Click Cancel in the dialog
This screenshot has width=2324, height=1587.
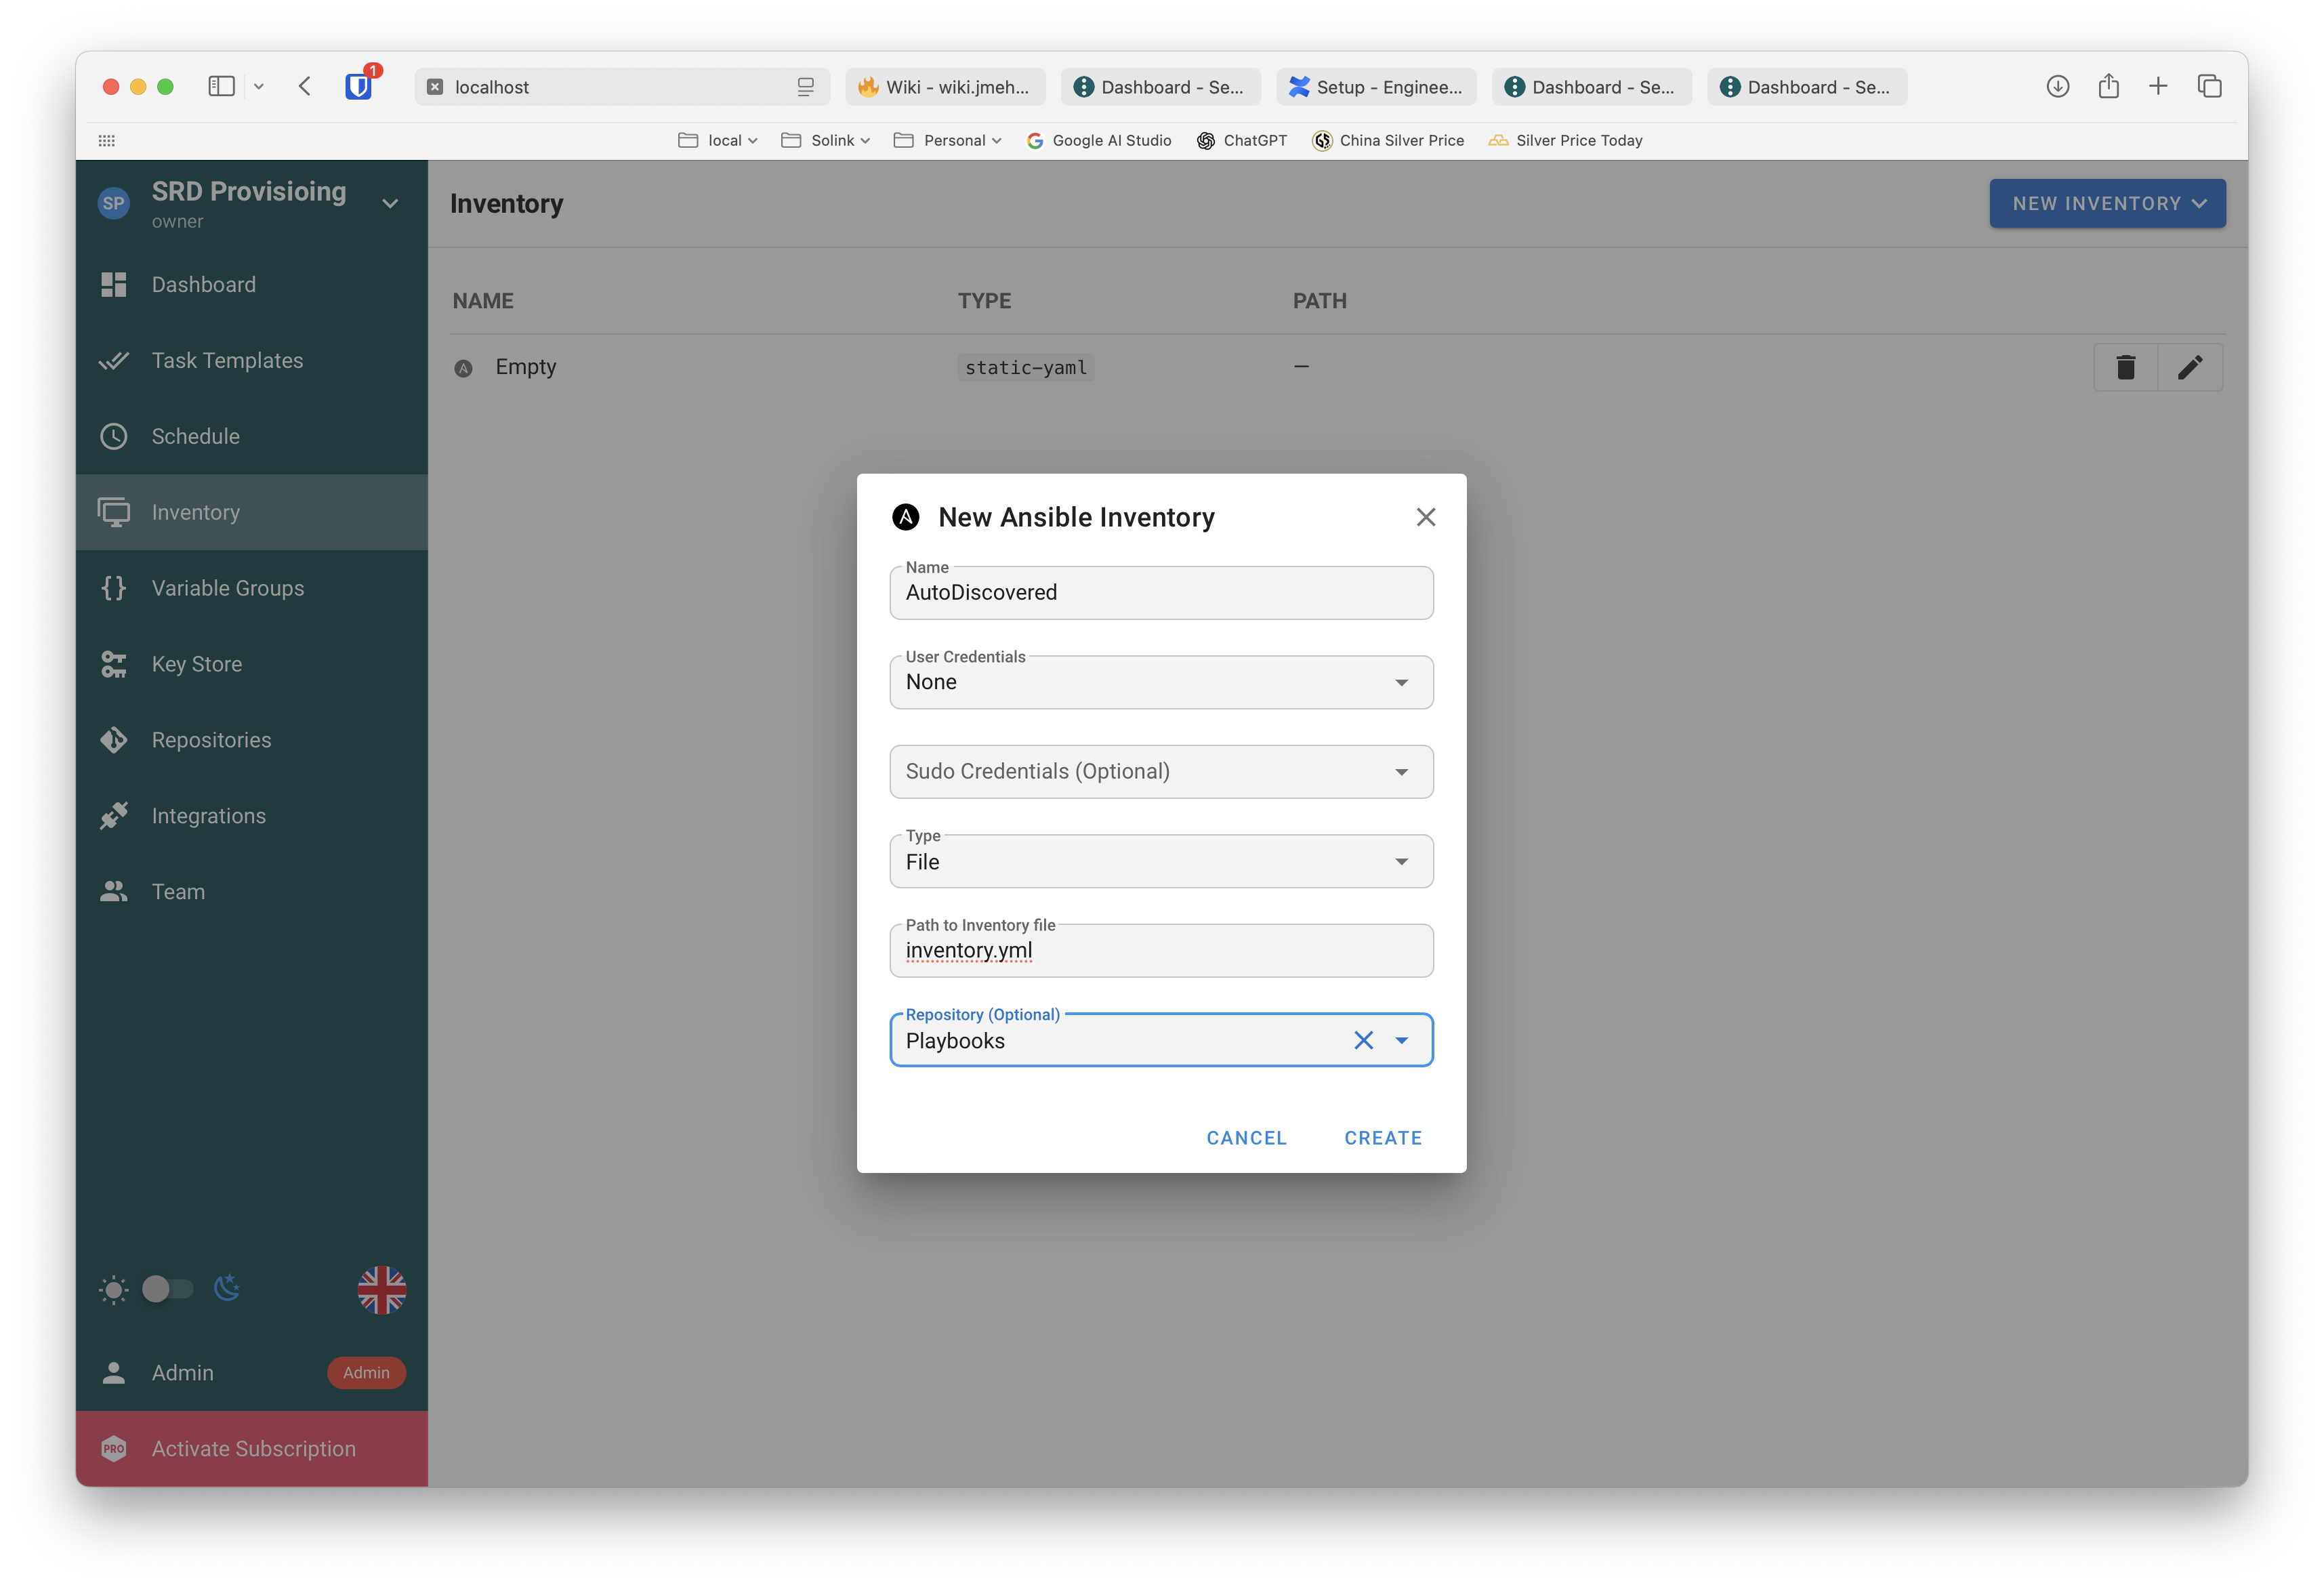(x=1246, y=1138)
